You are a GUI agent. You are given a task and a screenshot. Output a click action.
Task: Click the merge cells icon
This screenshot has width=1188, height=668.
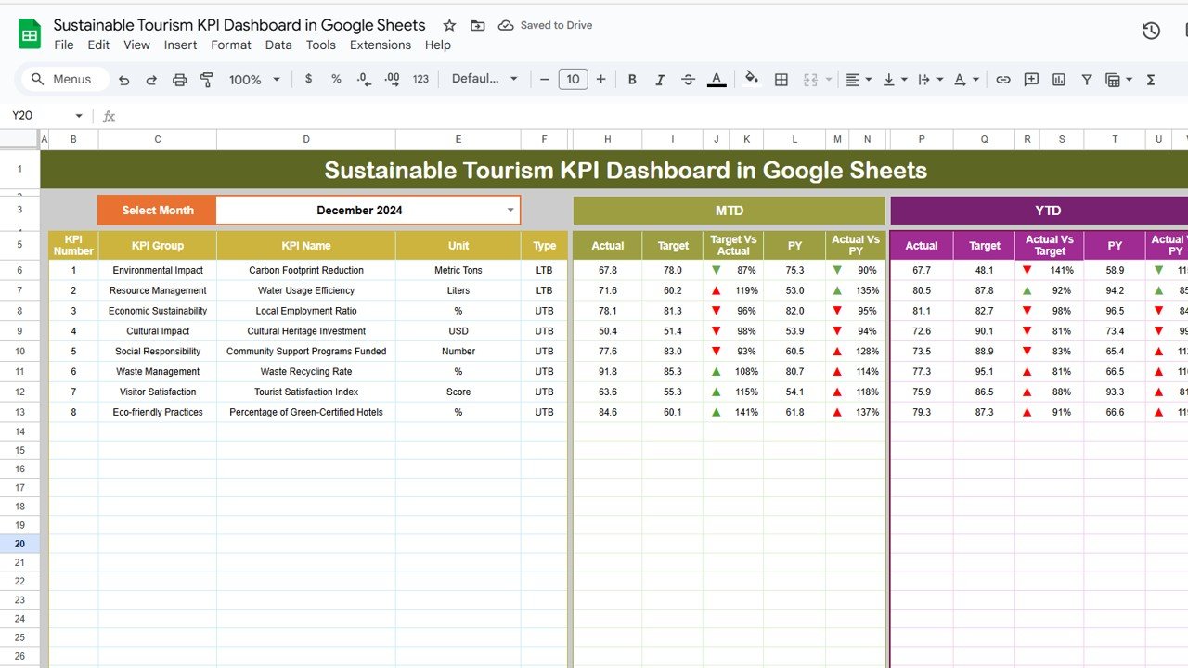[x=810, y=80]
